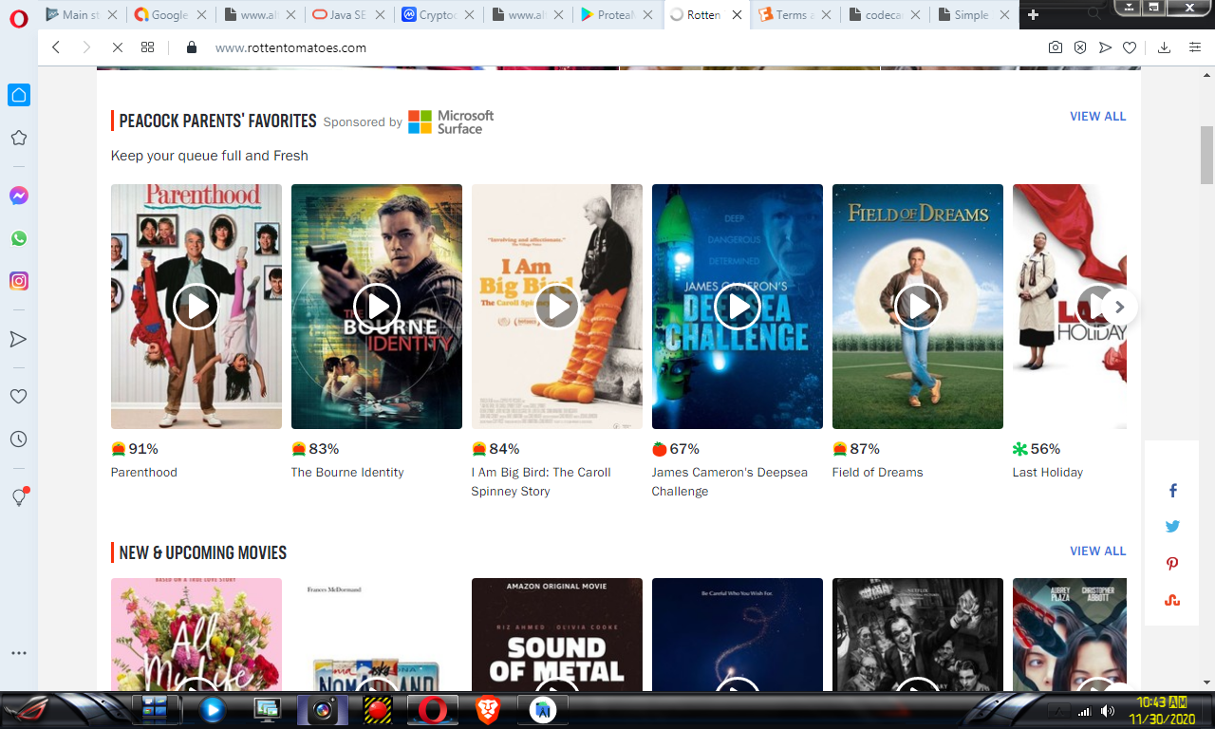Open I Am Big Bird title link

pyautogui.click(x=541, y=482)
